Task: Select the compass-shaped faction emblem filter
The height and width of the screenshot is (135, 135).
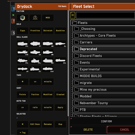Action: pyautogui.click(x=35, y=18)
